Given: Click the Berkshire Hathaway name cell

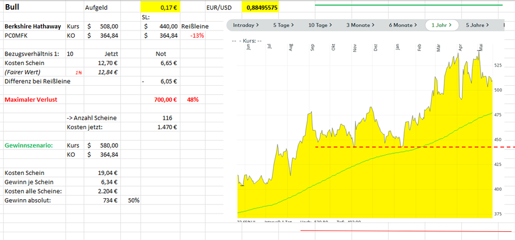Looking at the screenshot, I should click(x=34, y=26).
